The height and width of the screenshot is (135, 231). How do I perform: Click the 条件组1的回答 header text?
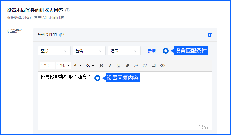pyautogui.click(x=51, y=35)
